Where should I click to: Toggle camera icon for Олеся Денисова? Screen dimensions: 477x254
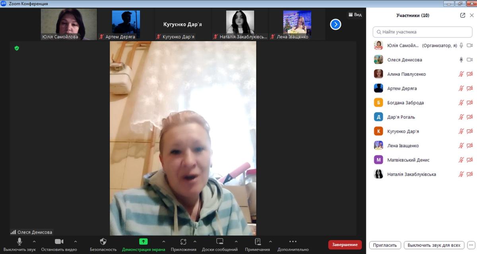[469, 60]
